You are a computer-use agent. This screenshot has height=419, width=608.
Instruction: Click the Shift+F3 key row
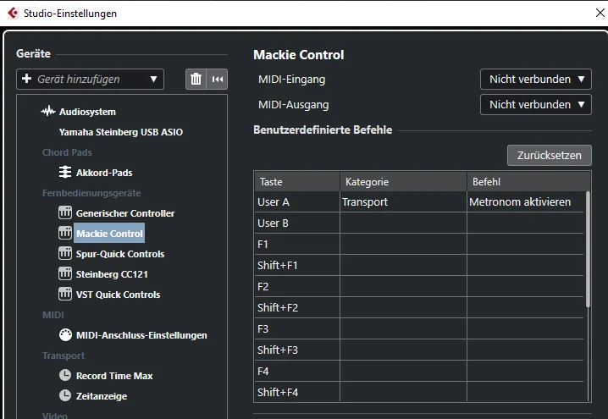pos(419,350)
